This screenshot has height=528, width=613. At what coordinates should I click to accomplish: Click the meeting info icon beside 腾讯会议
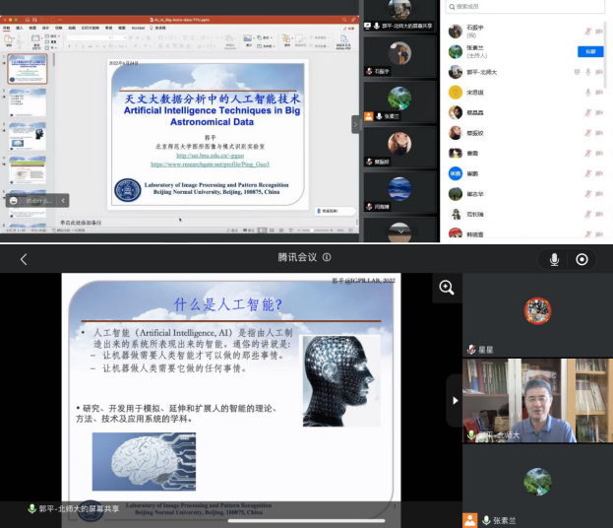pos(327,258)
